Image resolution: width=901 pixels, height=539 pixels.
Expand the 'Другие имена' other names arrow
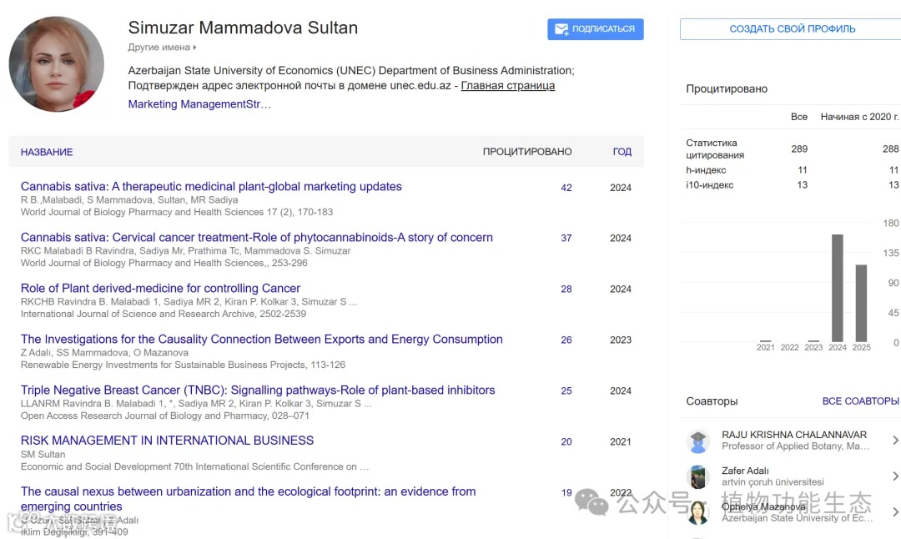(x=194, y=48)
